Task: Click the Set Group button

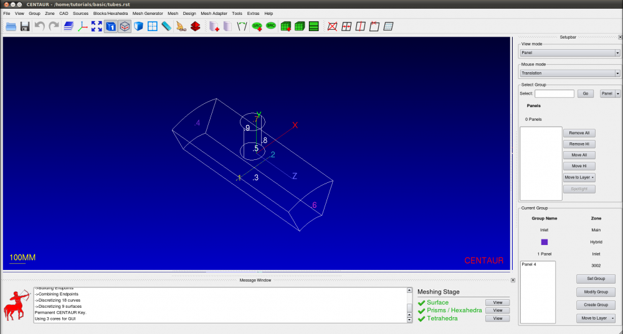Action: 596,279
